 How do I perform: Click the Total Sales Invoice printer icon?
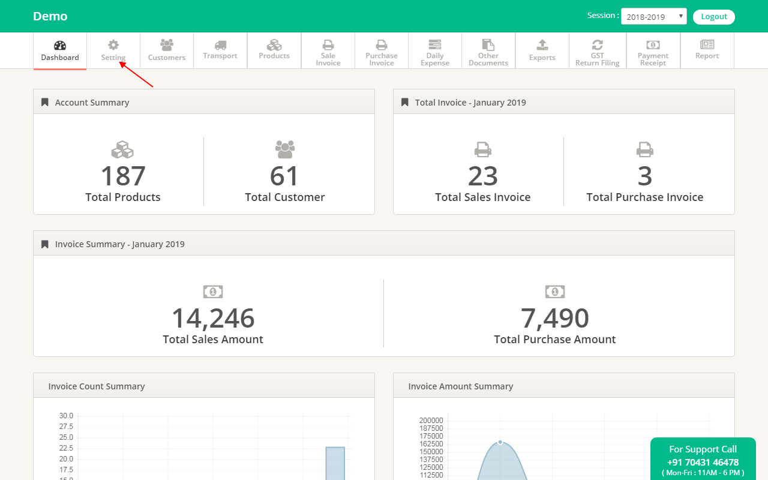tap(483, 149)
